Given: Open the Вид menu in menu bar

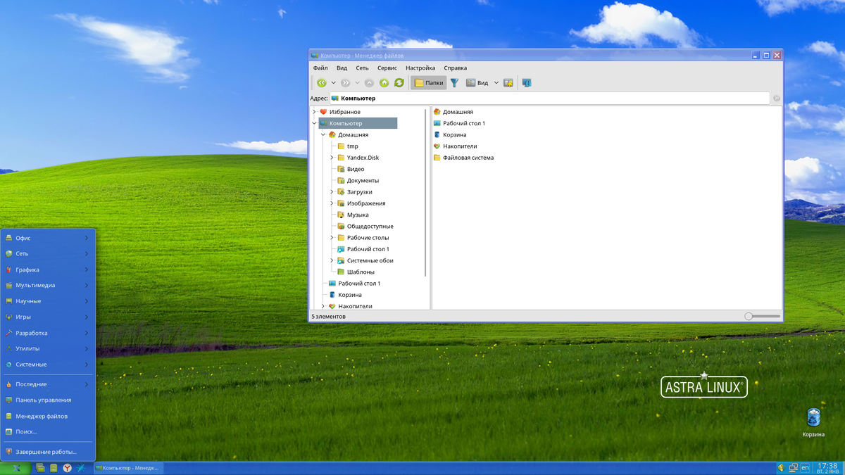Looking at the screenshot, I should coord(342,68).
